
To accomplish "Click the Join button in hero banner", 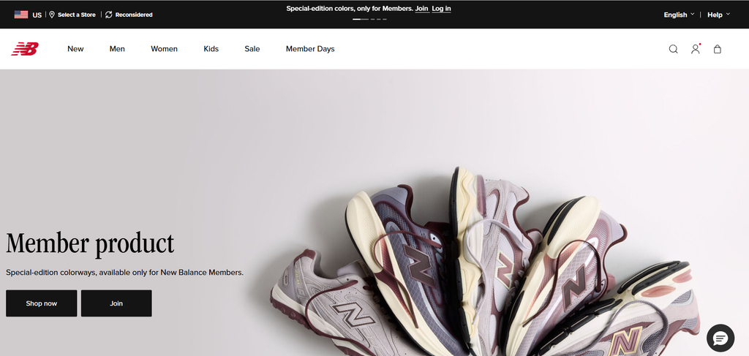I will coord(116,303).
